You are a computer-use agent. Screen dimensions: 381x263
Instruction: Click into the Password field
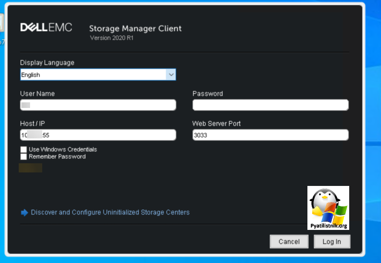[270, 105]
